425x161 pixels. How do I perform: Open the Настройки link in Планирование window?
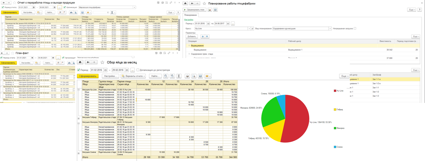[x=189, y=20]
